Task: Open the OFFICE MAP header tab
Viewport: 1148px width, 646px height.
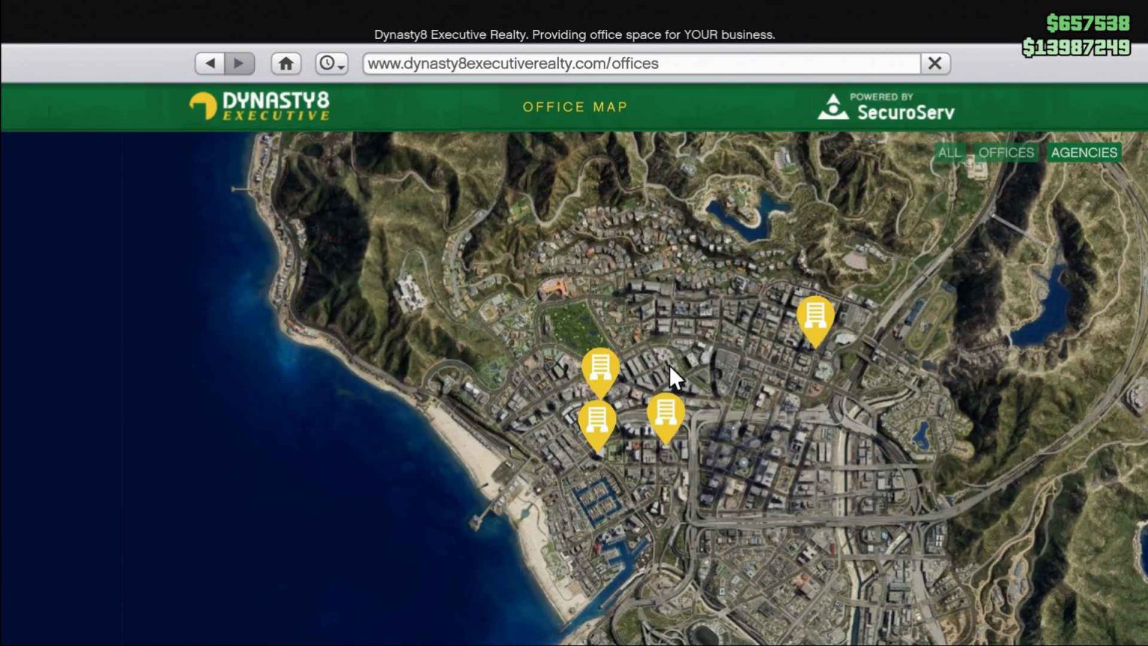Action: coord(575,107)
